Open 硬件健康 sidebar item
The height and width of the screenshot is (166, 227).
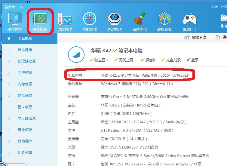coord(29,50)
